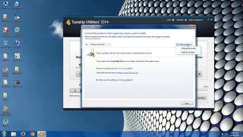The image size is (243, 137).
Task: Click the TuneUp Utilities logo icon
Action: (x=68, y=22)
